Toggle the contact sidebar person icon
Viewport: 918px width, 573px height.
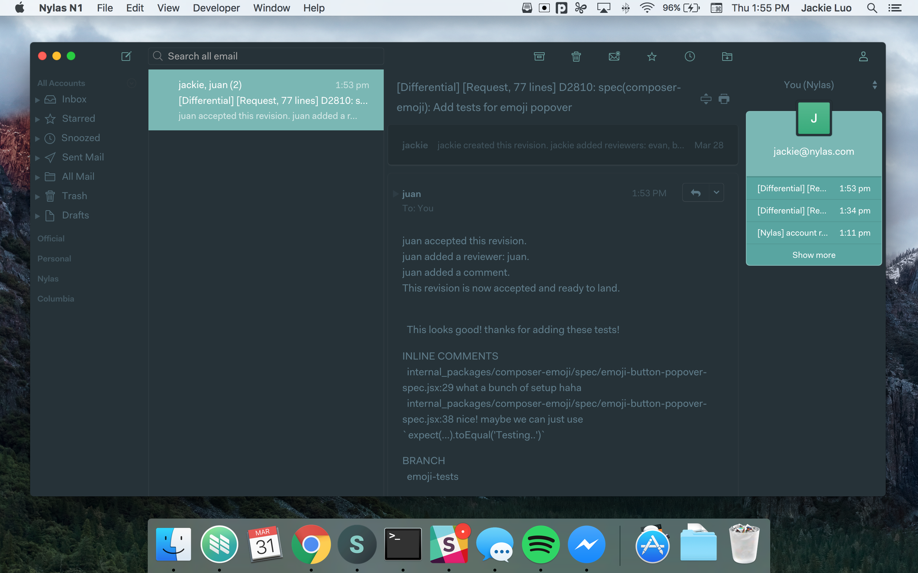[863, 57]
